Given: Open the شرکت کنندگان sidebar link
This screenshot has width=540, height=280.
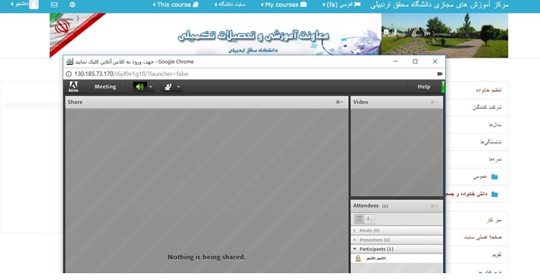Looking at the screenshot, I should (487, 107).
